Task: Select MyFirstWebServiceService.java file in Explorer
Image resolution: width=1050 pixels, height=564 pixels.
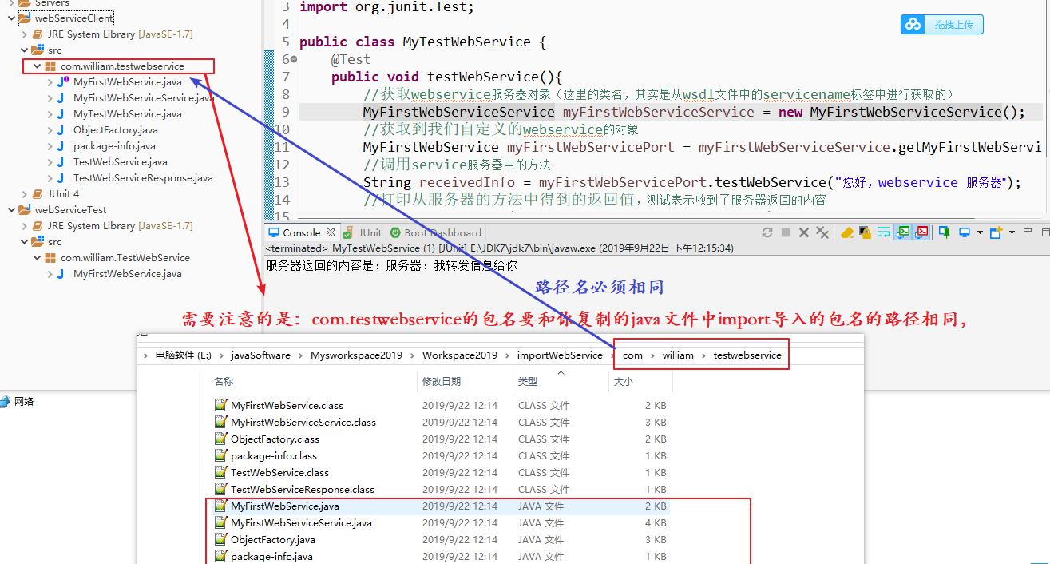Action: click(301, 522)
